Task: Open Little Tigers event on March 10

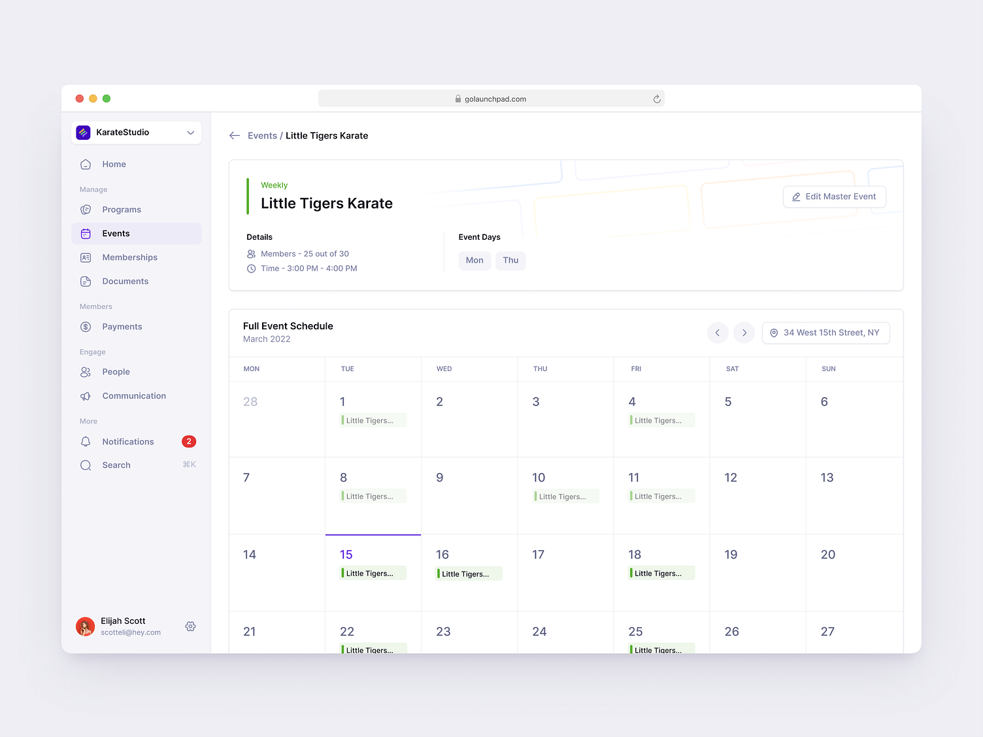Action: tap(566, 497)
